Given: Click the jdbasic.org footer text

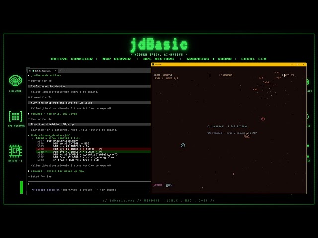Looking at the screenshot, I should pyautogui.click(x=122, y=200).
